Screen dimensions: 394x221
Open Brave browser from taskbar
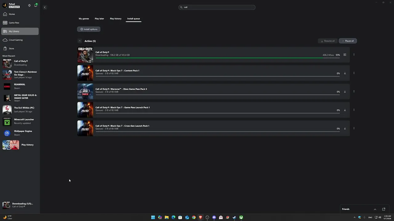click(200, 217)
